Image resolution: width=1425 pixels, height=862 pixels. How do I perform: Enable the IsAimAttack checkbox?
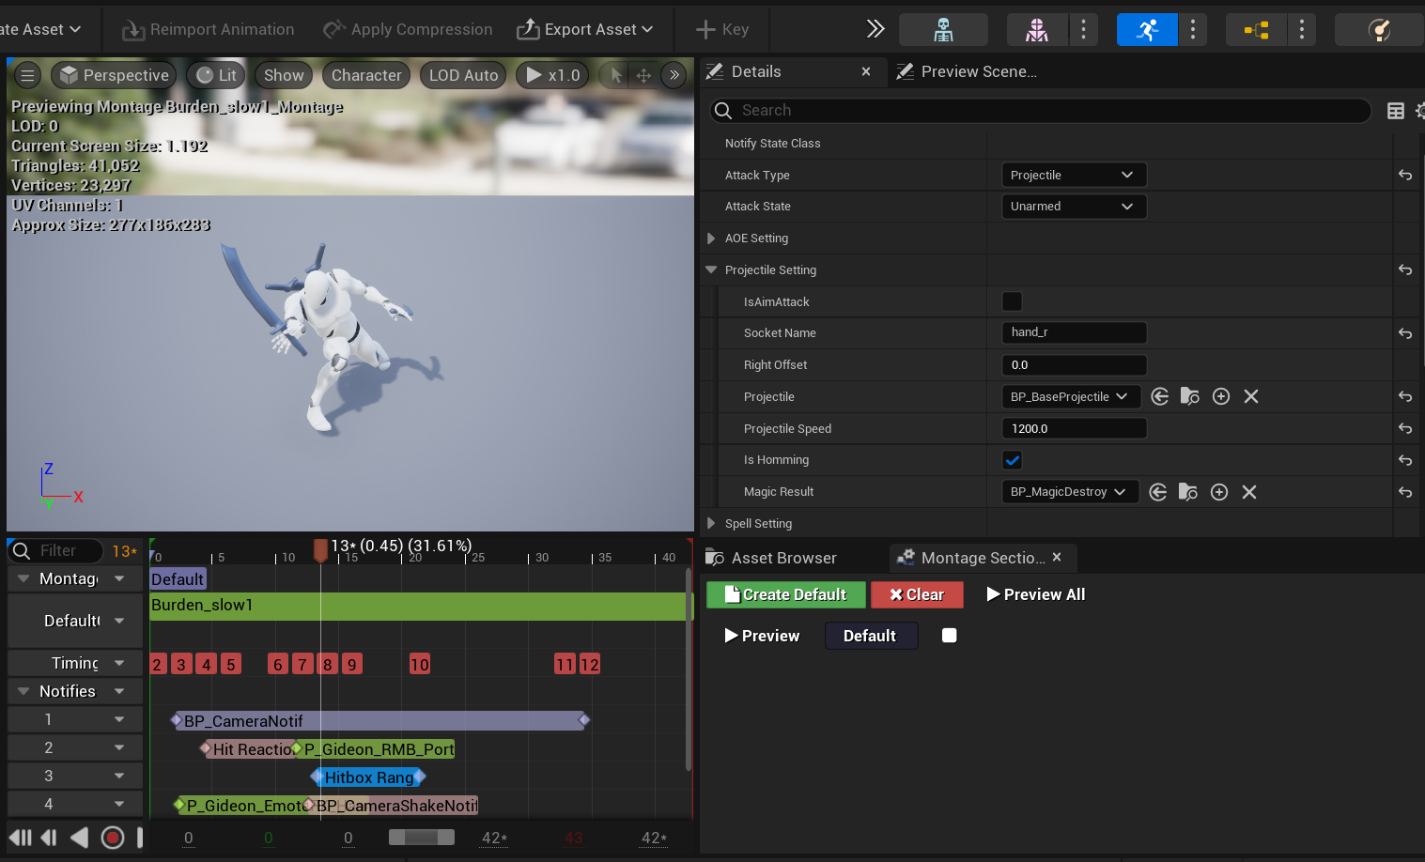[1012, 301]
